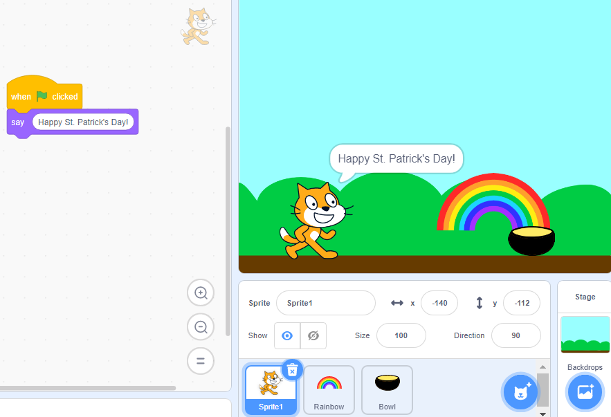Screen dimensions: 611x417
Task: Click the Backdrops label
Action: pyautogui.click(x=585, y=367)
